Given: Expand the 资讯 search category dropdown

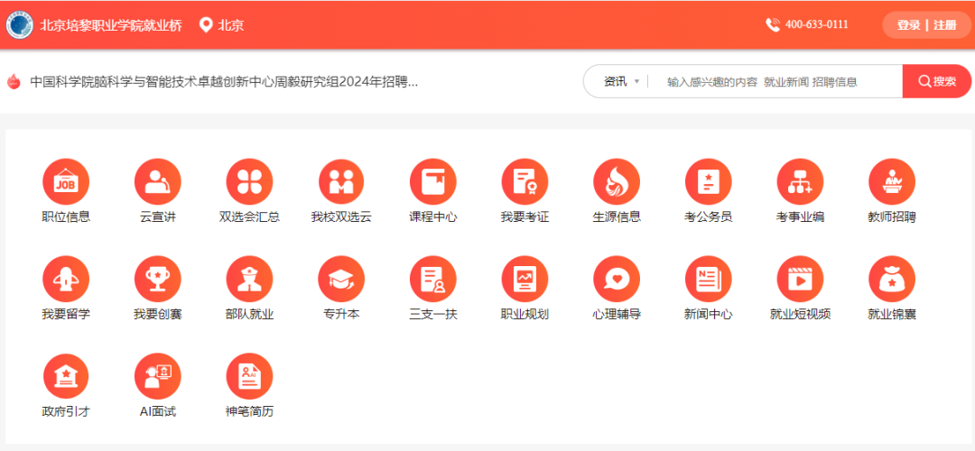Looking at the screenshot, I should click(621, 81).
